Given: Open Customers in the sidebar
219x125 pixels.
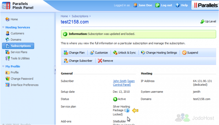Looking at the screenshot, I should click(18, 33).
